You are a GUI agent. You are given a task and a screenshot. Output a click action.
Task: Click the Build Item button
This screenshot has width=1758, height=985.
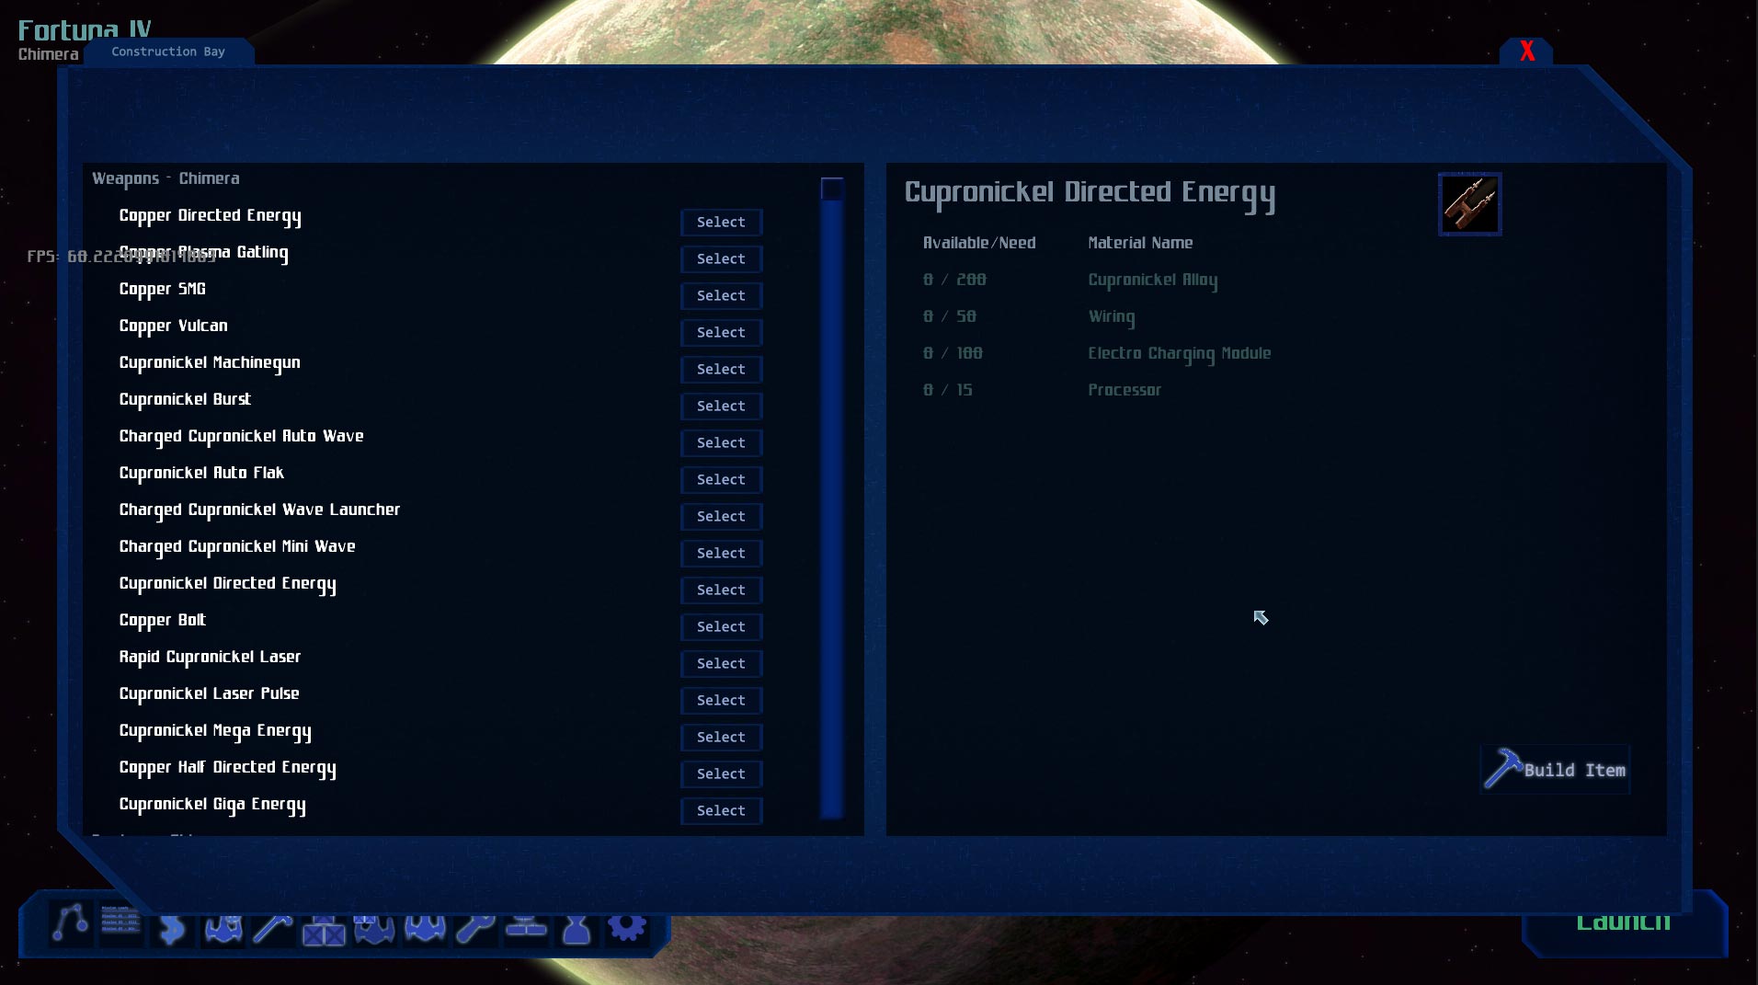pyautogui.click(x=1556, y=770)
